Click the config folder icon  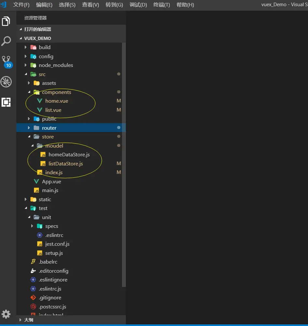pos(33,56)
